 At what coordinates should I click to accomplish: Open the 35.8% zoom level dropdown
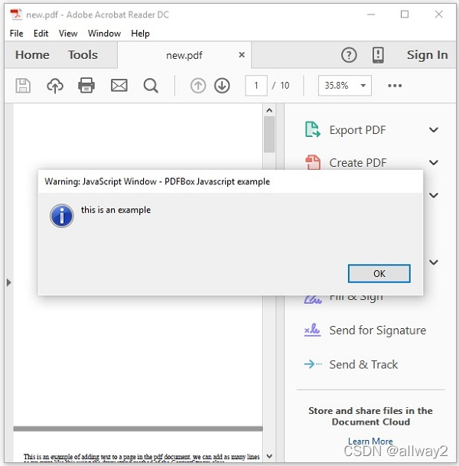(344, 86)
